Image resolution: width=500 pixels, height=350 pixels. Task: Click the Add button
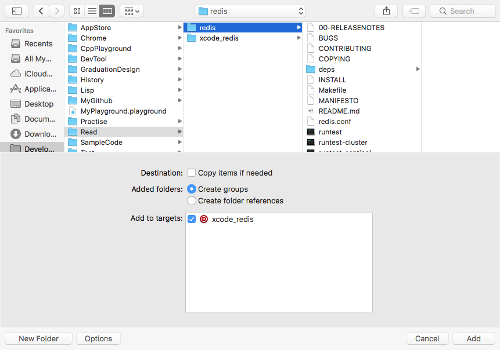coord(474,338)
